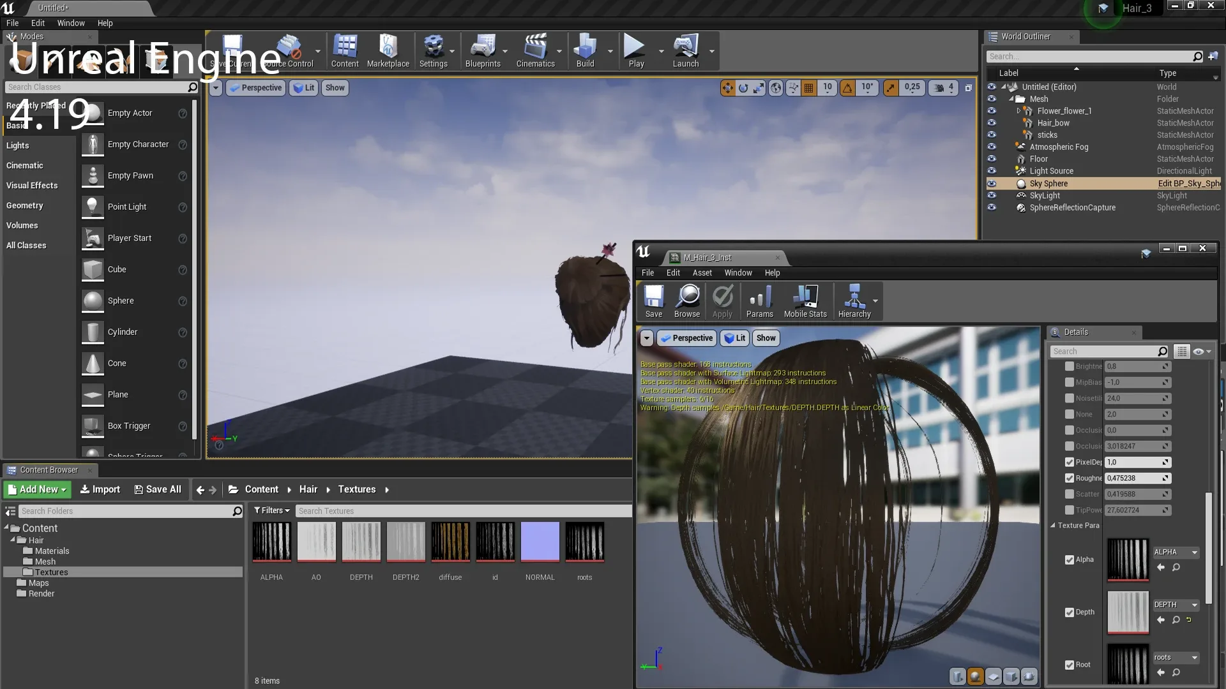Image resolution: width=1226 pixels, height=689 pixels.
Task: Toggle grid snapping in the viewport toolbar
Action: [808, 87]
